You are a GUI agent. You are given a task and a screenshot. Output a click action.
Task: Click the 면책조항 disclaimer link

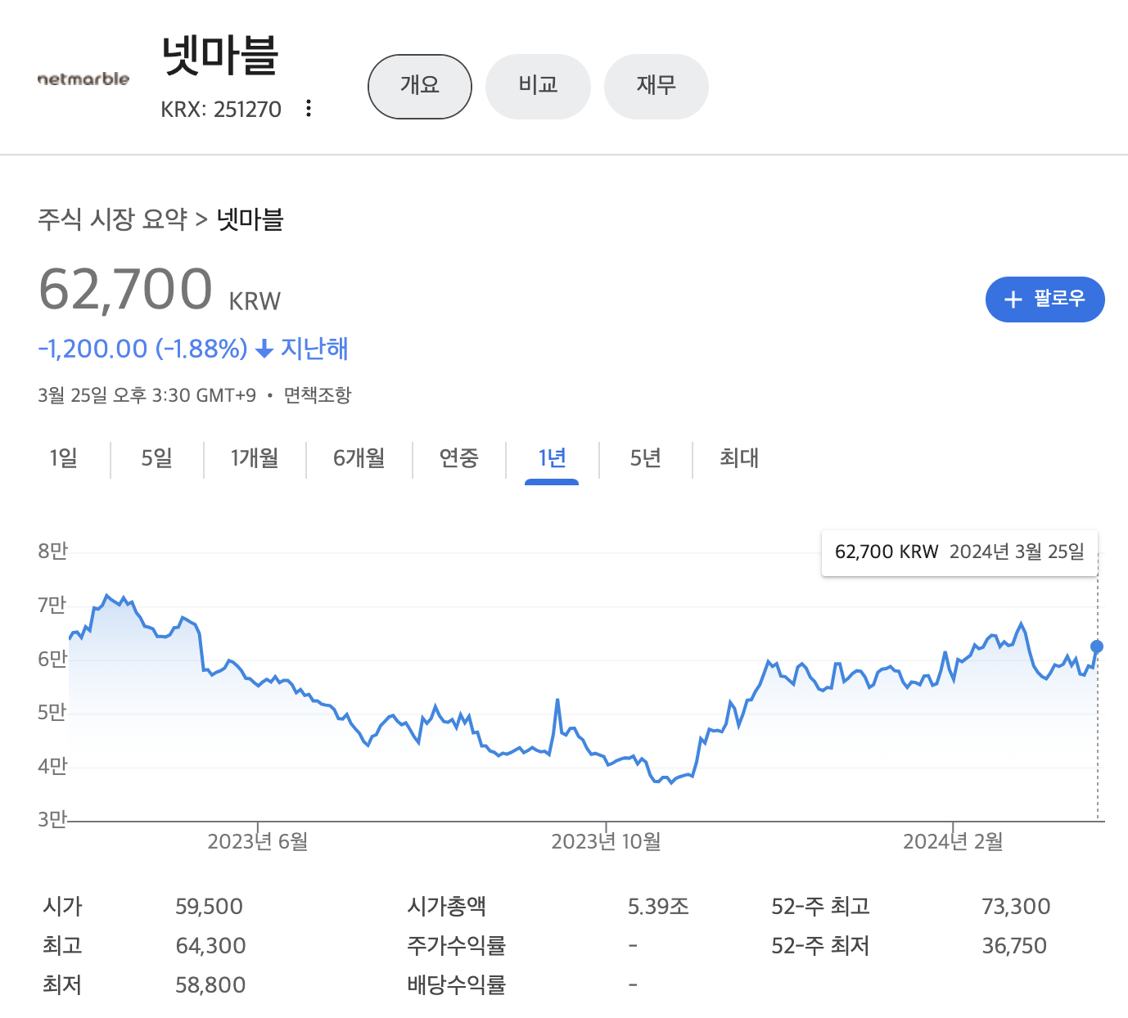pyautogui.click(x=318, y=395)
